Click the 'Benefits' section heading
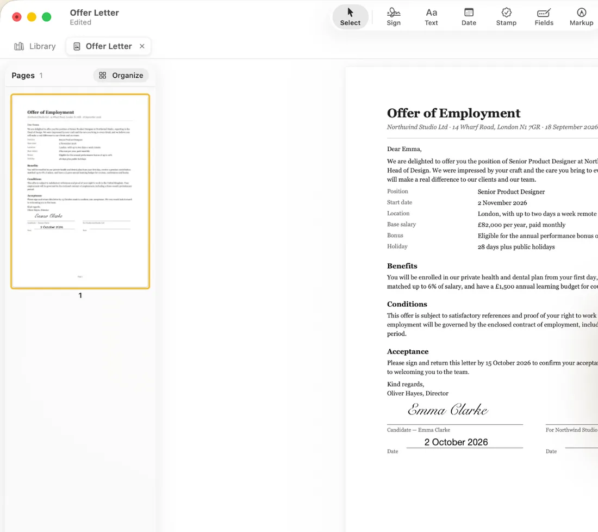This screenshot has height=532, width=598. [402, 266]
